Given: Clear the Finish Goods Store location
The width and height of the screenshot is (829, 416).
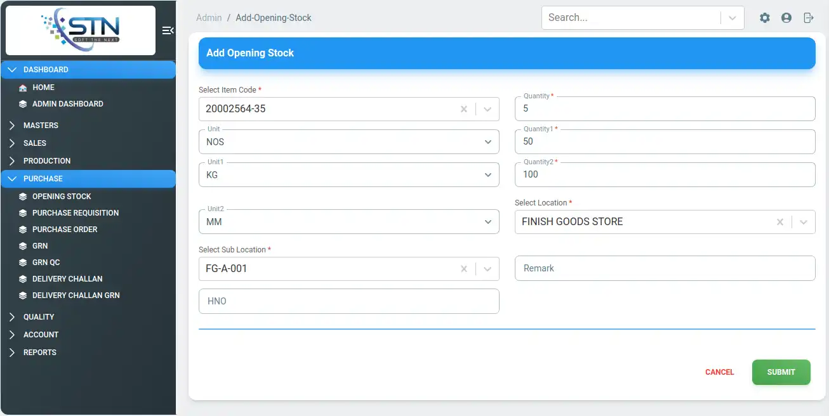Looking at the screenshot, I should point(780,222).
